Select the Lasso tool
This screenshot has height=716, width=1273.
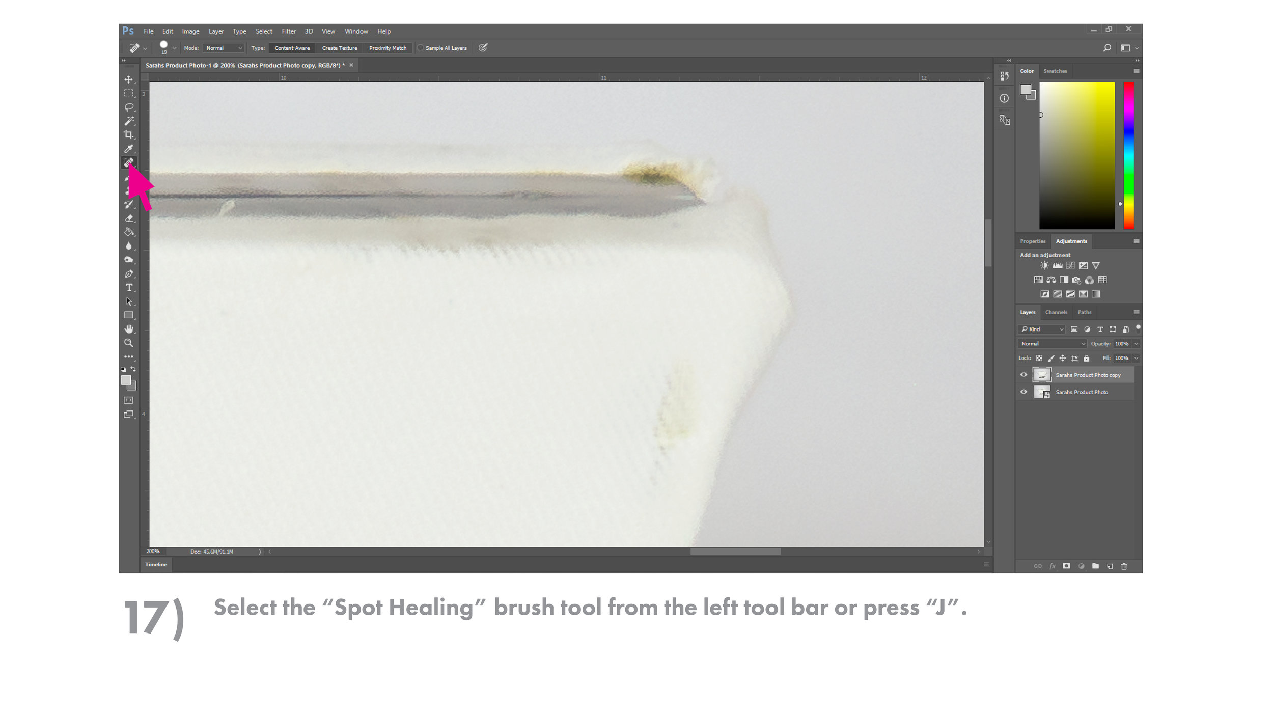(128, 106)
